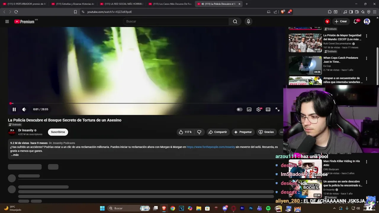
Task: Open Adobe Premiere Pro from taskbar
Action: pos(242,208)
